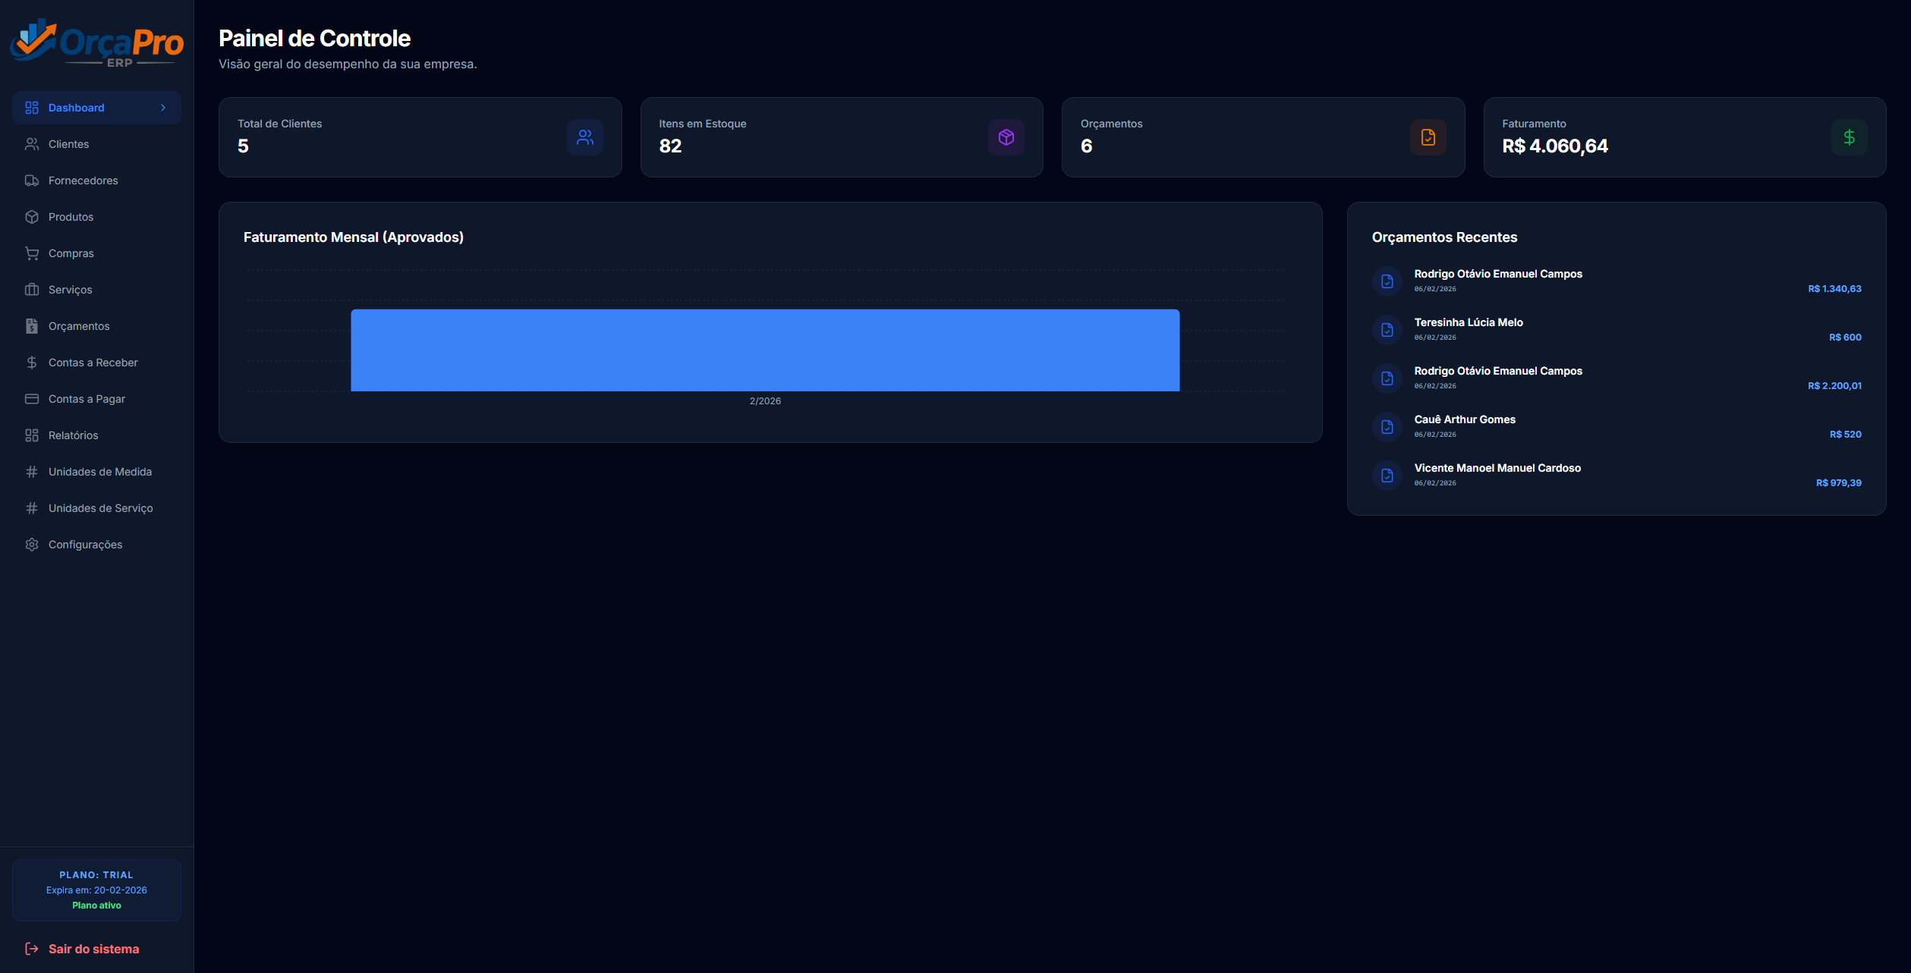The width and height of the screenshot is (1911, 973).
Task: Select Unidades de Medida menu item
Action: (x=99, y=472)
